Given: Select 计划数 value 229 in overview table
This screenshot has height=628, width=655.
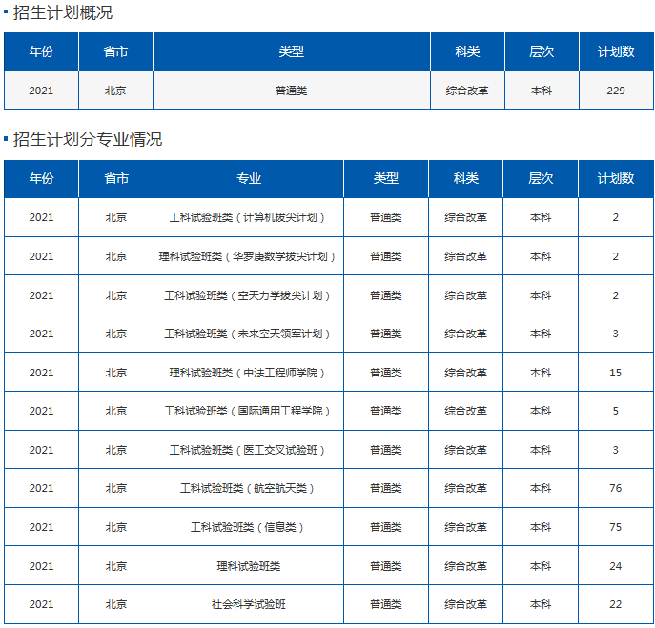Looking at the screenshot, I should [616, 91].
